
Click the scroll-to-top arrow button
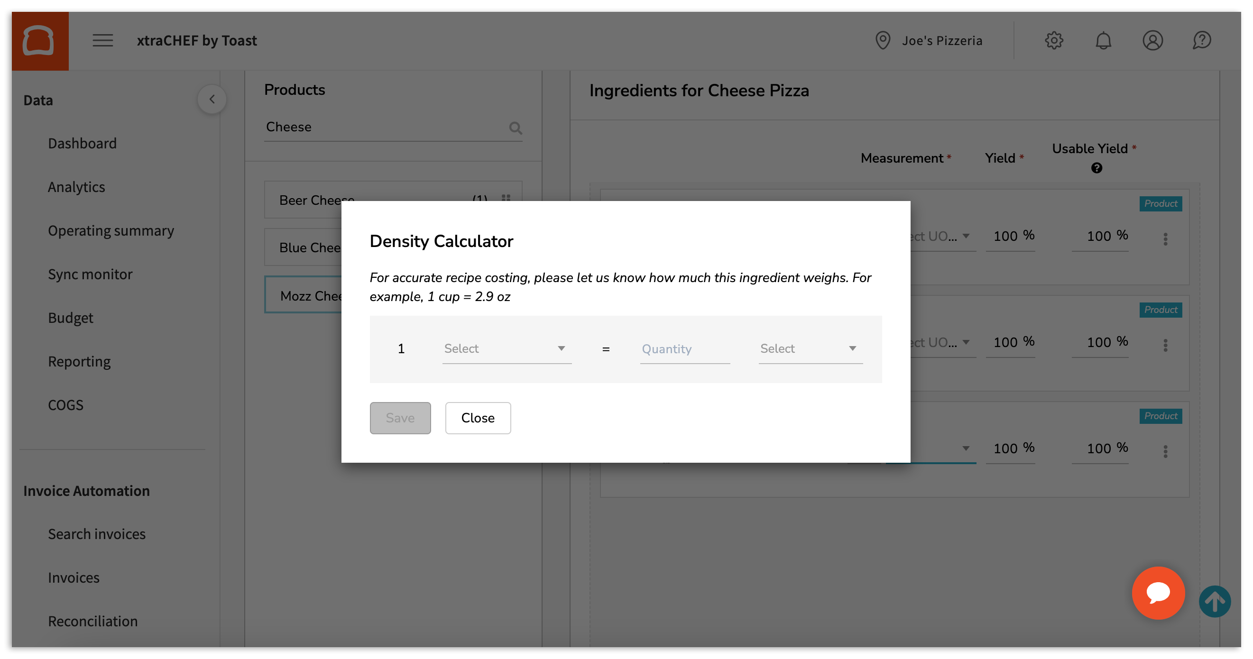(x=1214, y=601)
